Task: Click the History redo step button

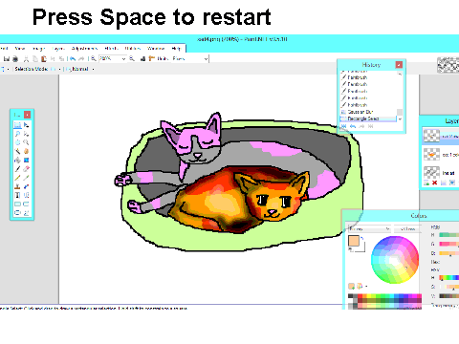Action: [x=361, y=126]
